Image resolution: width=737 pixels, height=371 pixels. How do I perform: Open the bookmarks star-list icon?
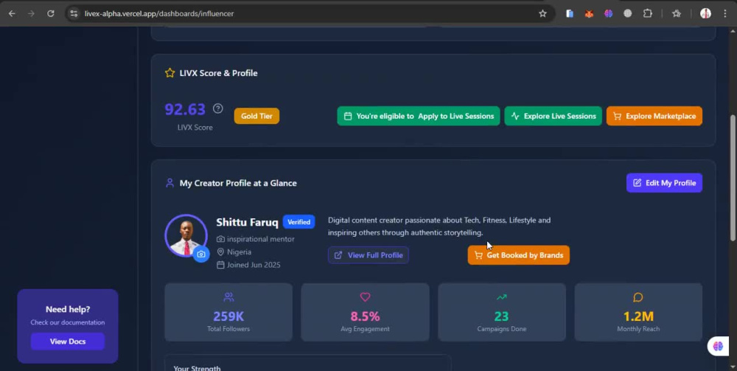(x=677, y=13)
